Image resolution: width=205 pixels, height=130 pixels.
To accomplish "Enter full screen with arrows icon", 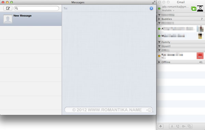I will 154,2.
